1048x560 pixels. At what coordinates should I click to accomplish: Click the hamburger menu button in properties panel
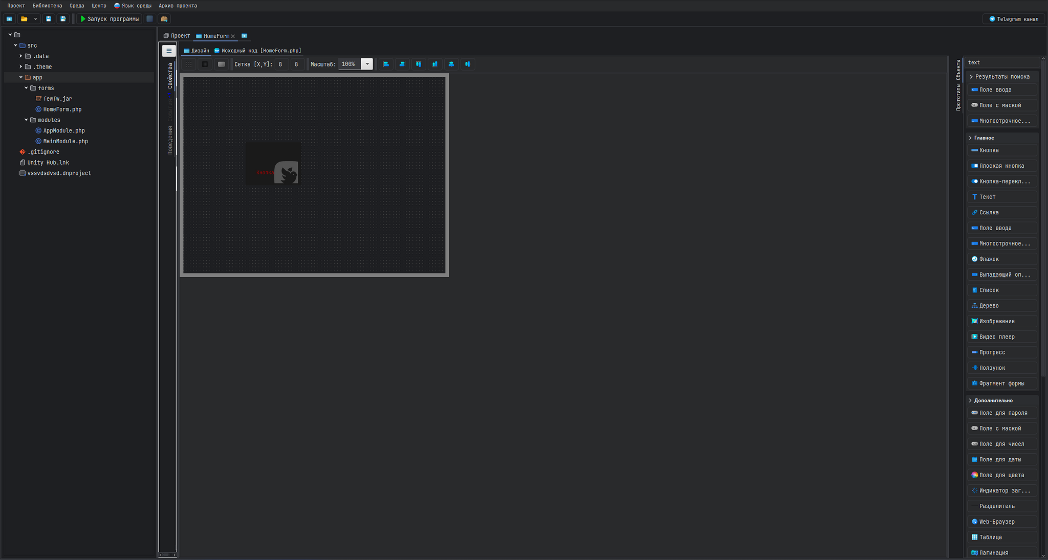click(x=169, y=51)
